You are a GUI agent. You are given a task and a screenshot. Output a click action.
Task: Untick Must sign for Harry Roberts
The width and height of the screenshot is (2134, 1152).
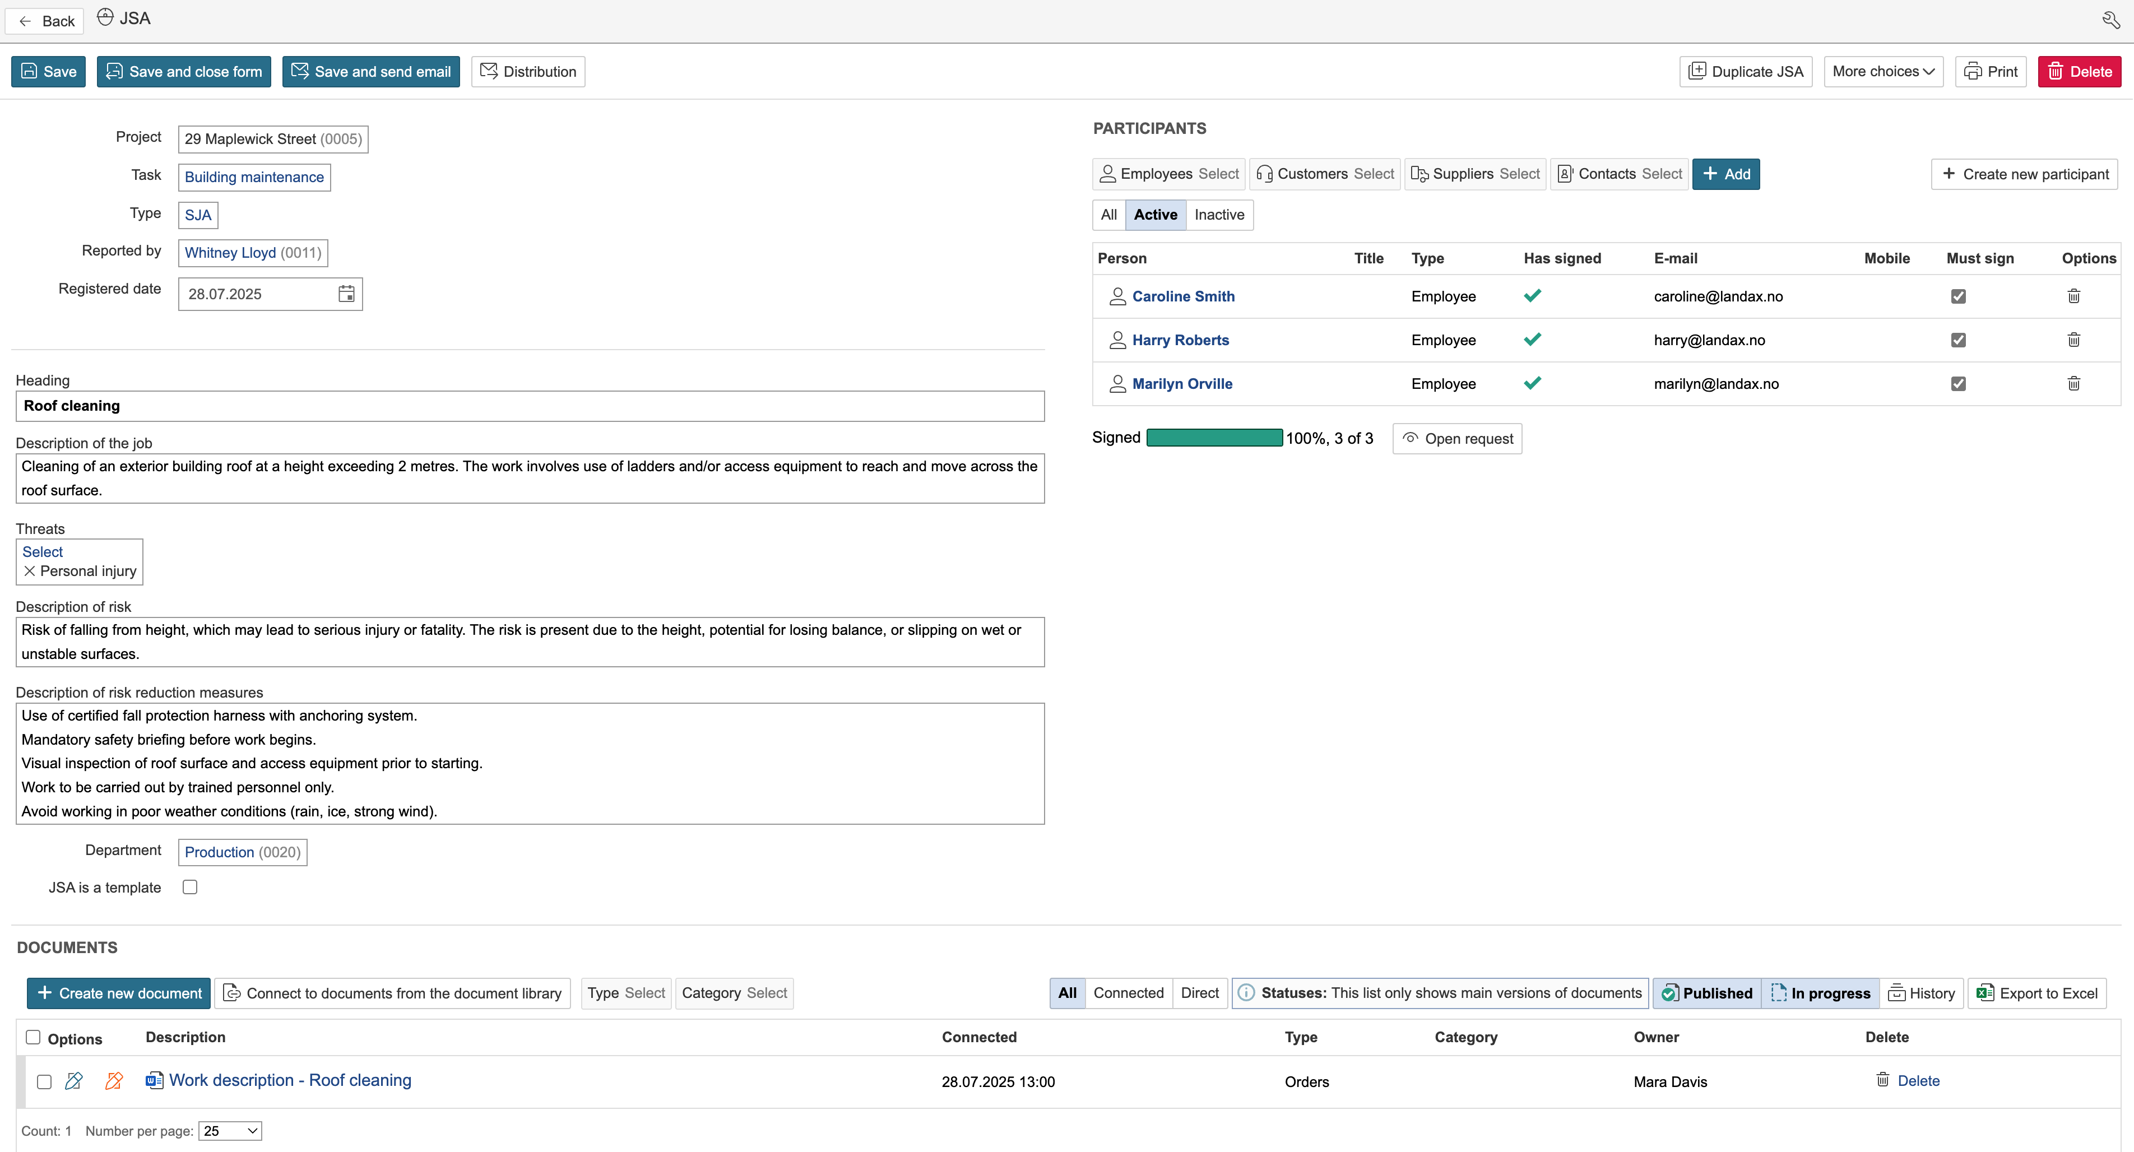coord(1959,340)
